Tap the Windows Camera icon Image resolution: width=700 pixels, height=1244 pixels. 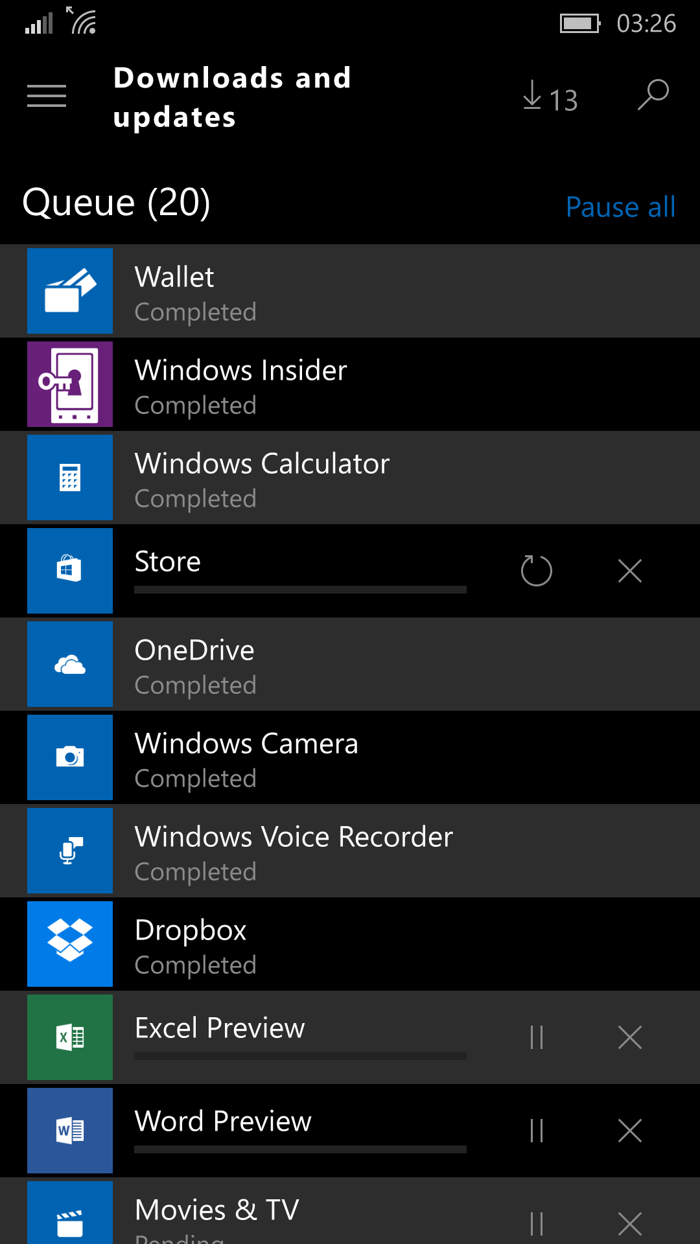click(x=70, y=757)
